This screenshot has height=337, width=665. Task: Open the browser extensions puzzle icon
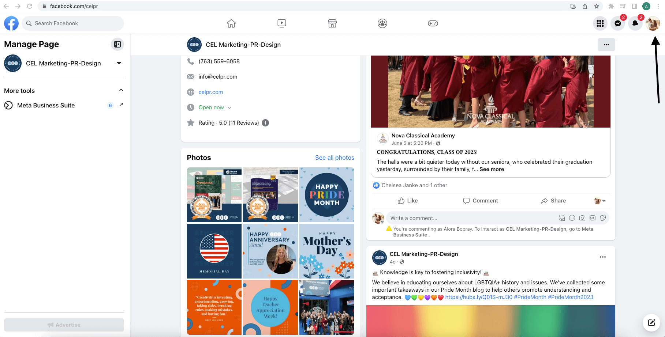[x=611, y=6]
